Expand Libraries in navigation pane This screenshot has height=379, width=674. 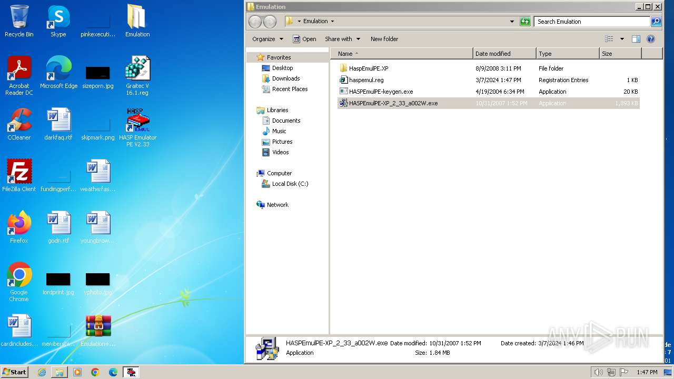pos(277,110)
